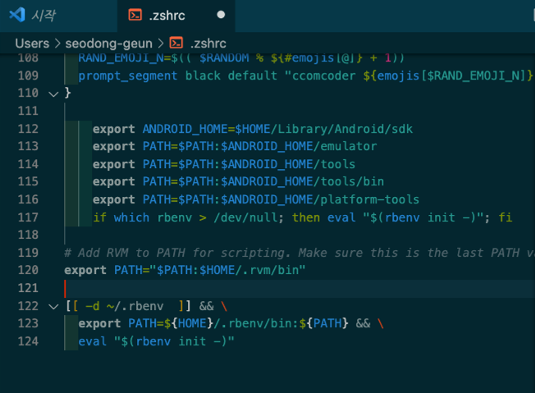The image size is (535, 393).
Task: Click the RAND_EMOJI_N assignment on line 108
Action: pos(241,57)
